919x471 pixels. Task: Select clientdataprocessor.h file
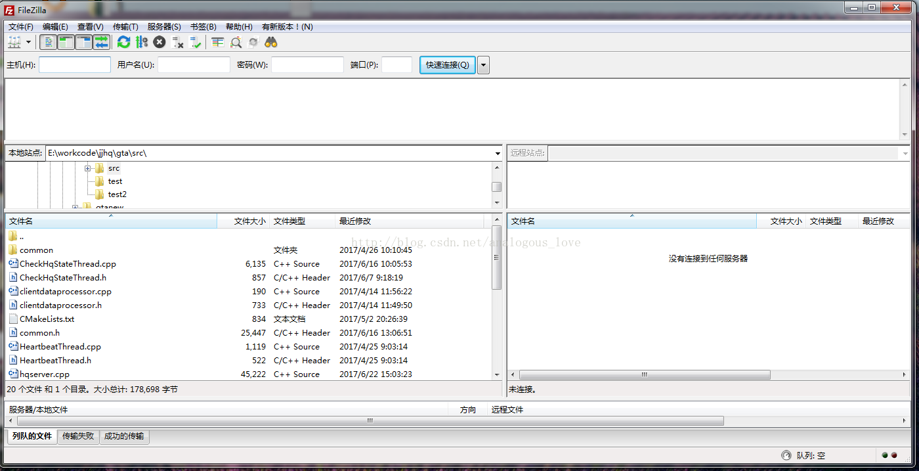(248, 305)
